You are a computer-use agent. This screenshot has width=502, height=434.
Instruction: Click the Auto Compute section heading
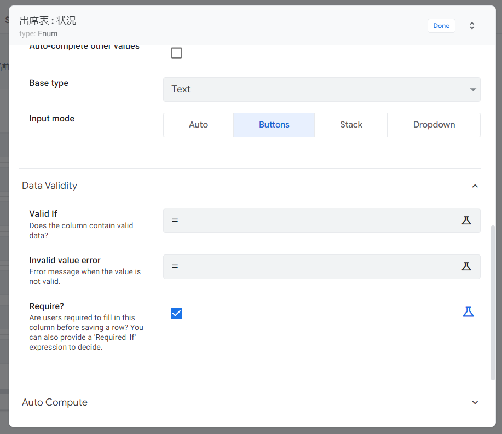tap(55, 402)
